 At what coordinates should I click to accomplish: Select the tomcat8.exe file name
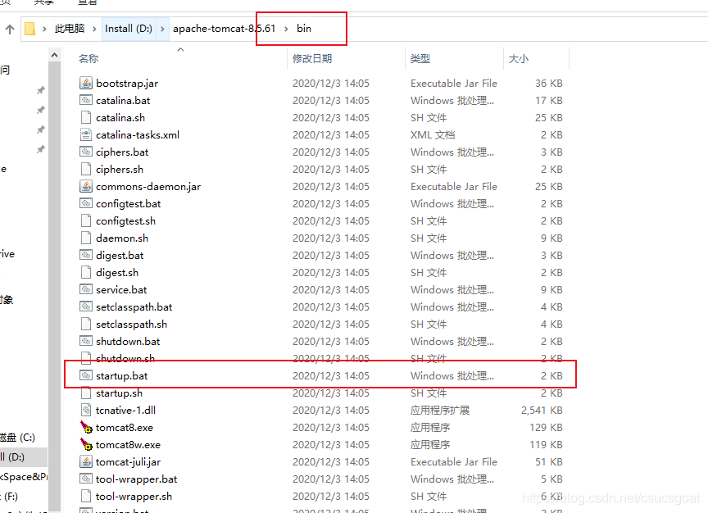[x=125, y=427]
